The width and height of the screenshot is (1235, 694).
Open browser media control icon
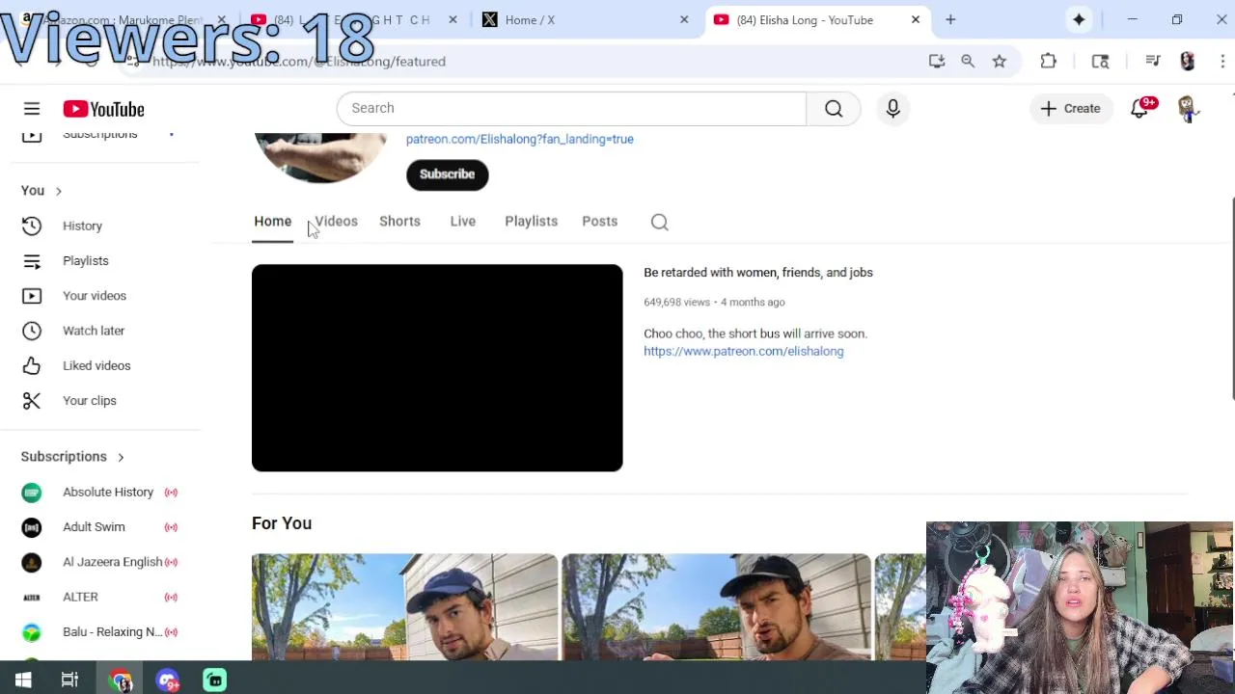(x=1153, y=61)
